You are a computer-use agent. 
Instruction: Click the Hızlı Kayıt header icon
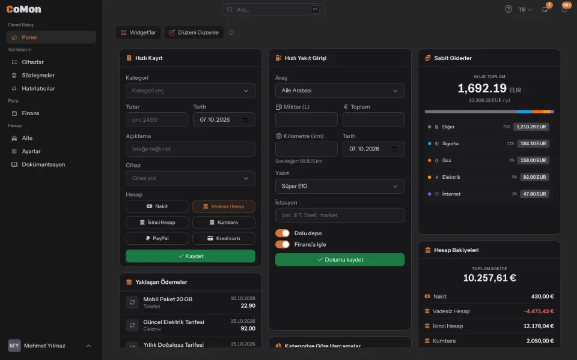tap(129, 58)
